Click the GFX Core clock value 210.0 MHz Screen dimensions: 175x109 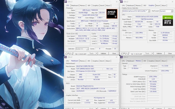click(139, 33)
